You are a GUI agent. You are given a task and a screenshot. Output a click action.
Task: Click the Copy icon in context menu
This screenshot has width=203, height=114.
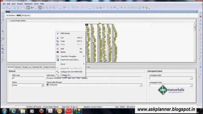(58, 41)
